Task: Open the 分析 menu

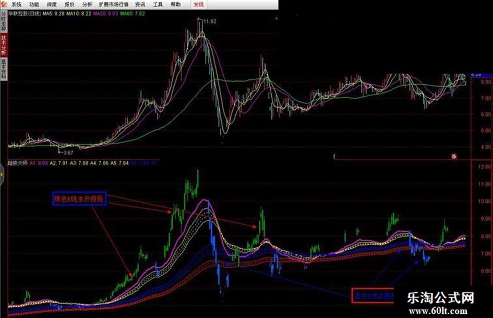Action: point(87,4)
